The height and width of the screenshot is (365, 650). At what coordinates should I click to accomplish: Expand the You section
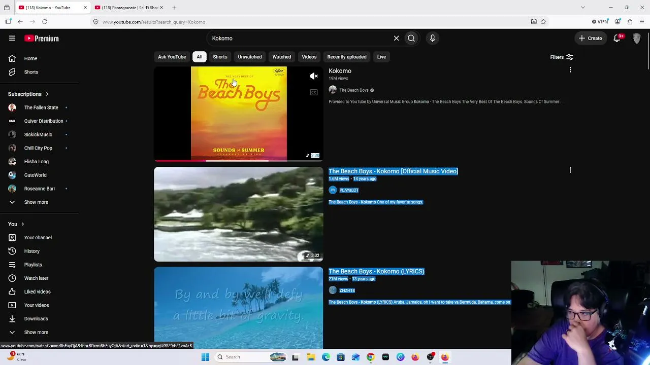[x=16, y=224]
